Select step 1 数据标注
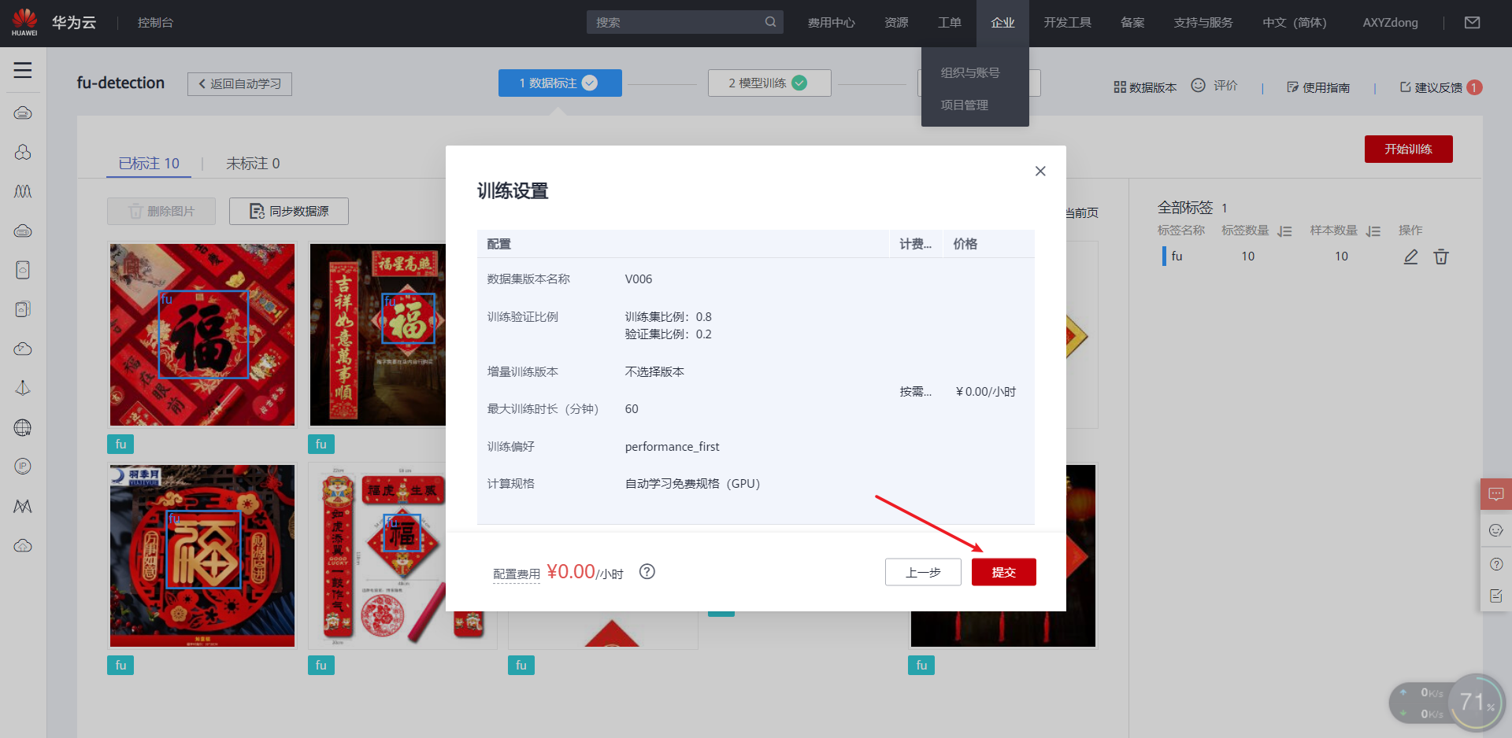Viewport: 1512px width, 738px height. 560,83
